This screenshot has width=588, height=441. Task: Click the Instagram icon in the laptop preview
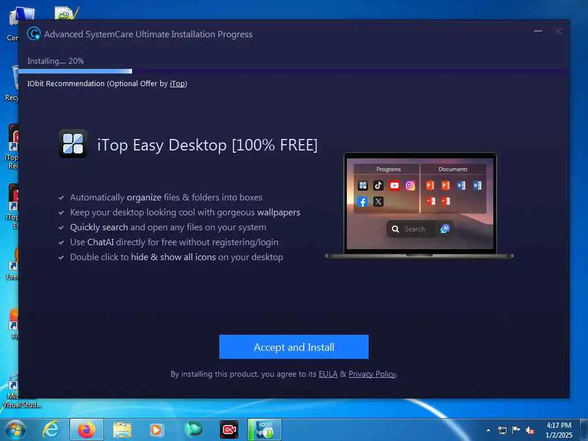pyautogui.click(x=410, y=185)
